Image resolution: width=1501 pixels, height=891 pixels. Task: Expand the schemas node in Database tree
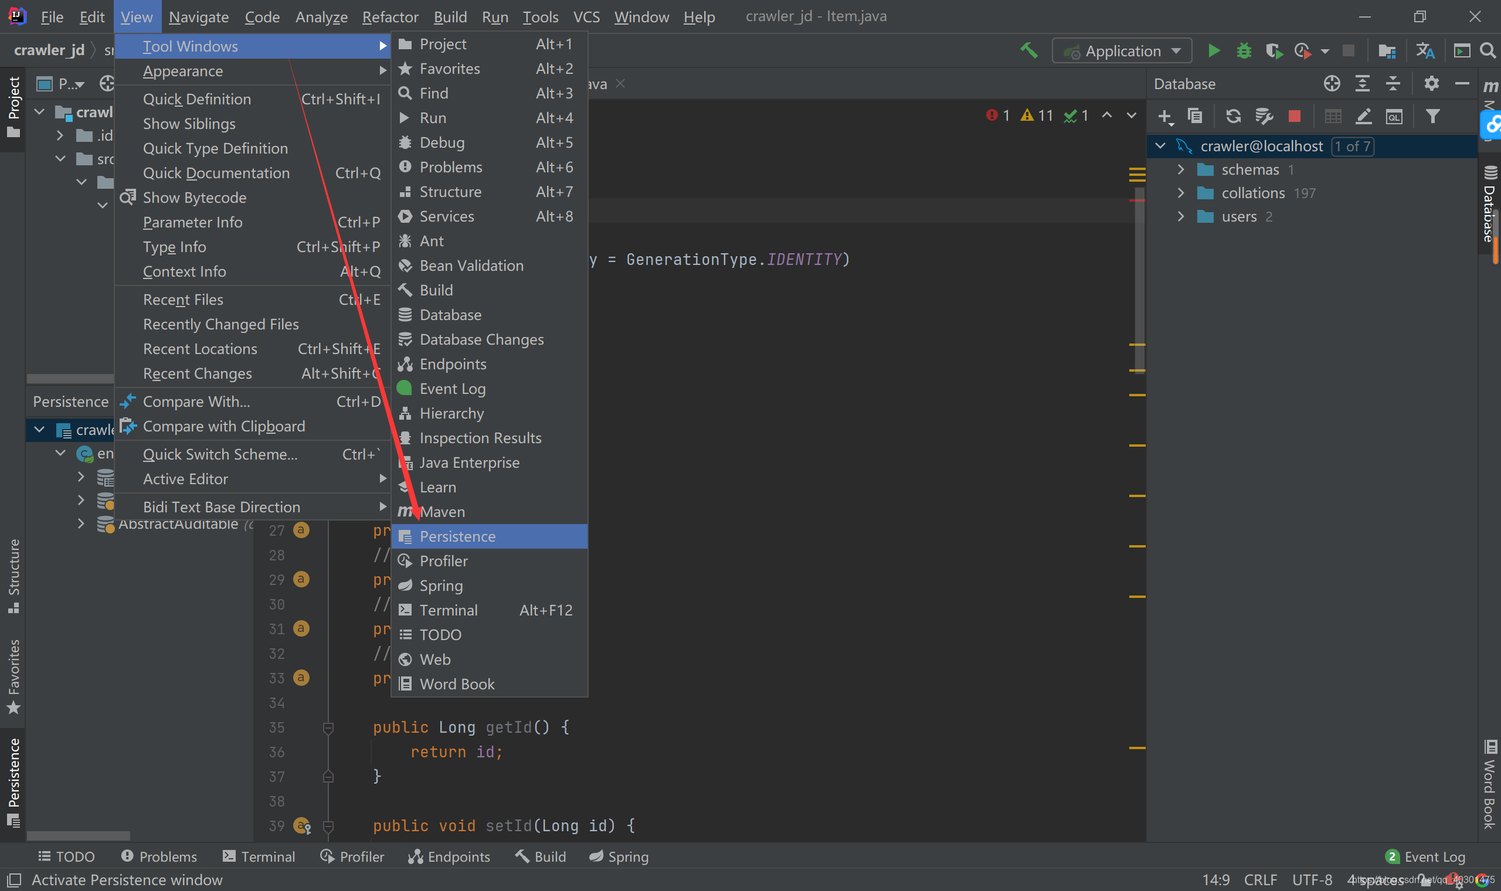pos(1180,170)
